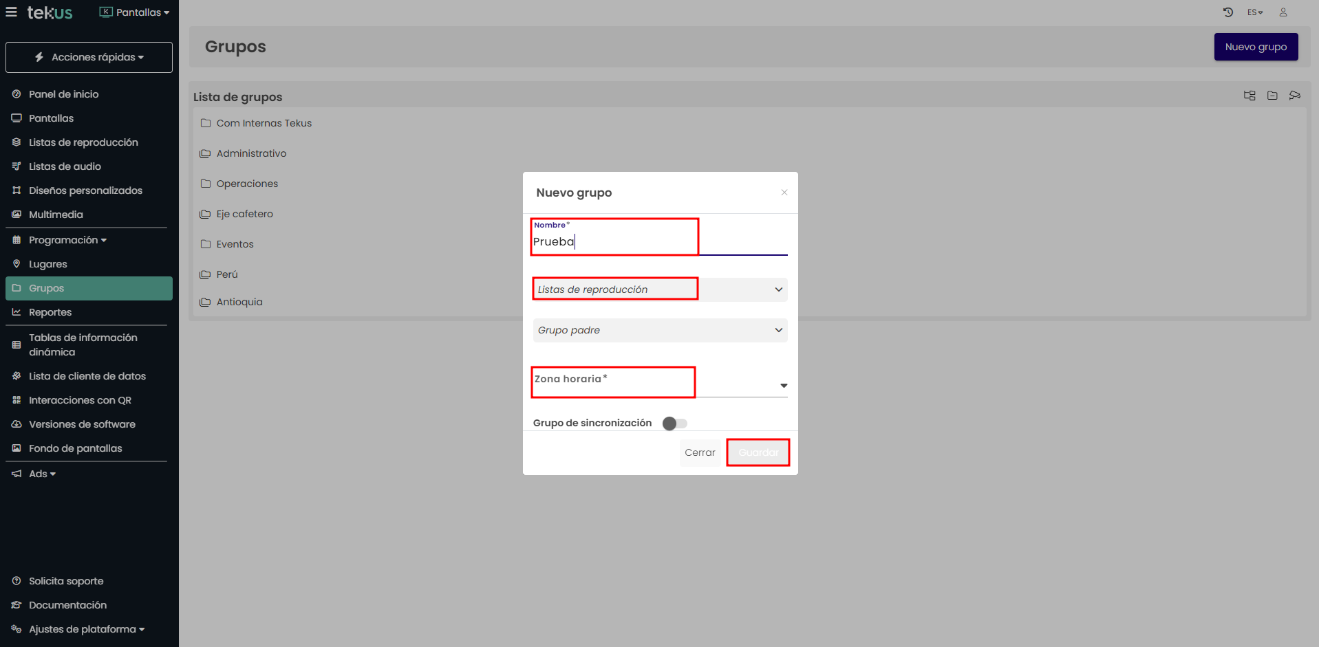Click the tree view icon in group list
This screenshot has height=647, width=1319.
(1250, 96)
